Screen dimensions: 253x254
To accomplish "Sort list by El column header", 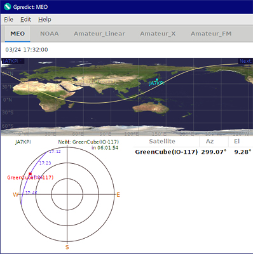I will pyautogui.click(x=236, y=141).
